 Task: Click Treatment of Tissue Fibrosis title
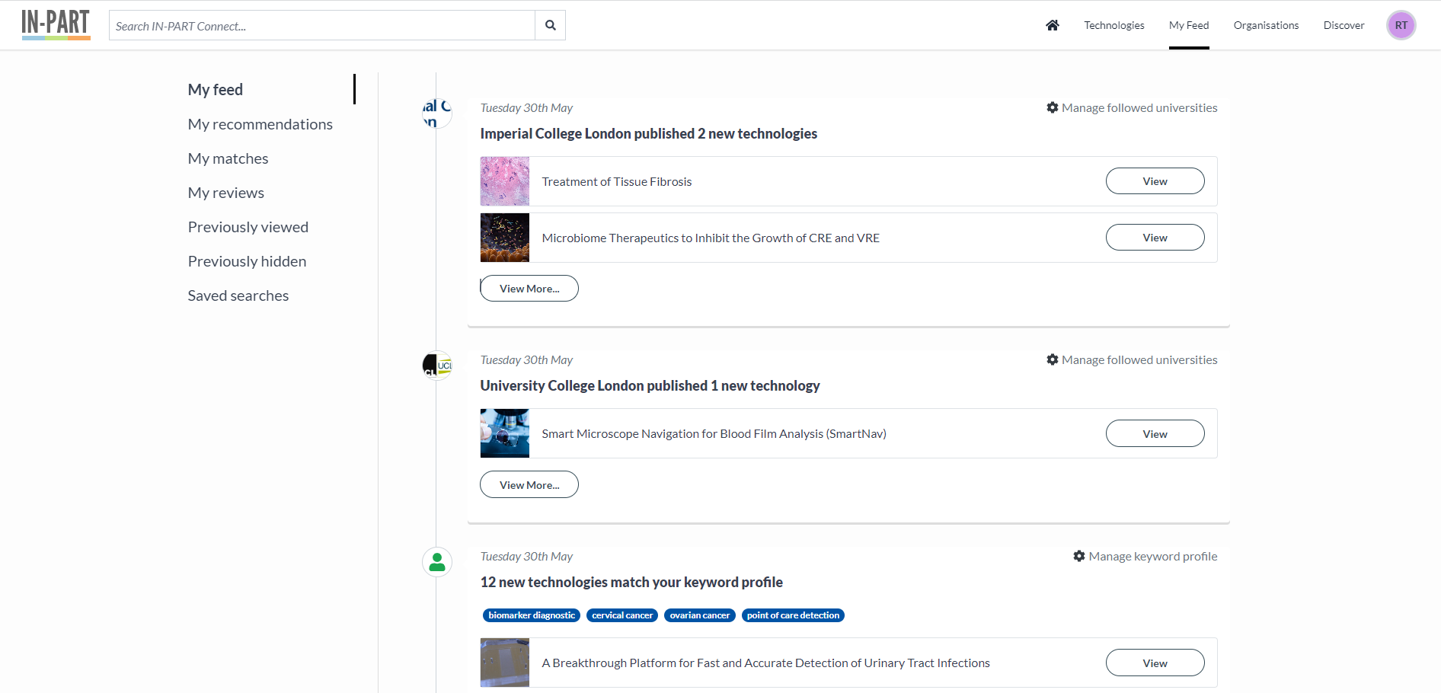click(617, 182)
